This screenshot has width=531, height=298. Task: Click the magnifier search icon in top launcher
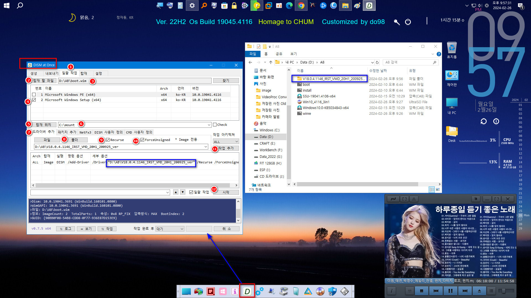tap(204, 6)
